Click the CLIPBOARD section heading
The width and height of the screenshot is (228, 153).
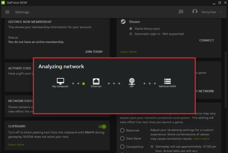[x=17, y=126]
